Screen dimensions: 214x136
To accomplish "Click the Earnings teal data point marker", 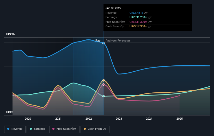I will click(103, 96).
